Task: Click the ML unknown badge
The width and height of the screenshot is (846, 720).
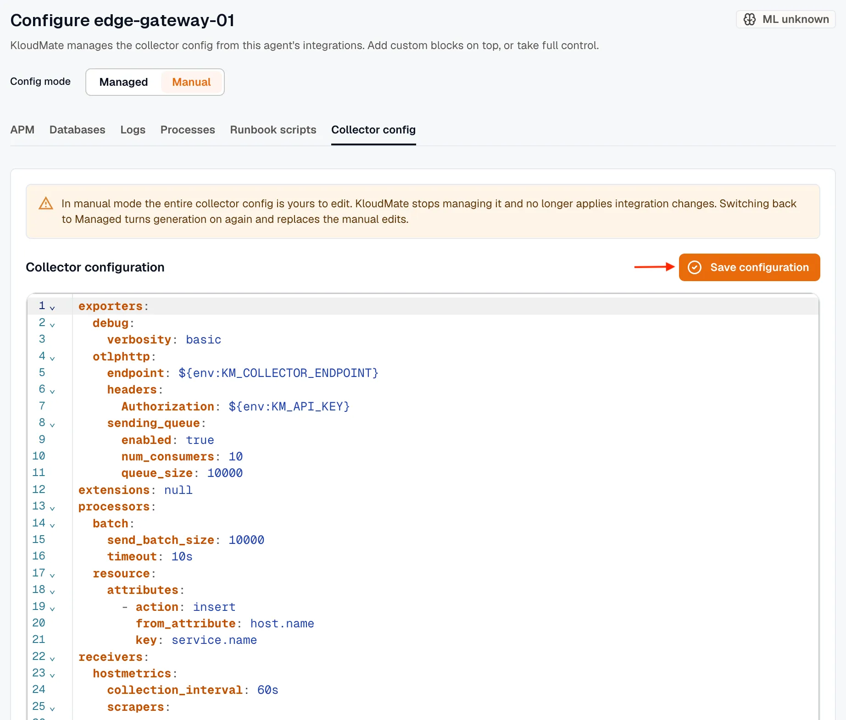Action: [786, 19]
